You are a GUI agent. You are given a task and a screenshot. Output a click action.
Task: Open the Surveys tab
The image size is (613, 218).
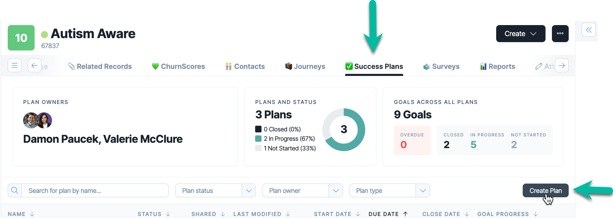tap(441, 67)
